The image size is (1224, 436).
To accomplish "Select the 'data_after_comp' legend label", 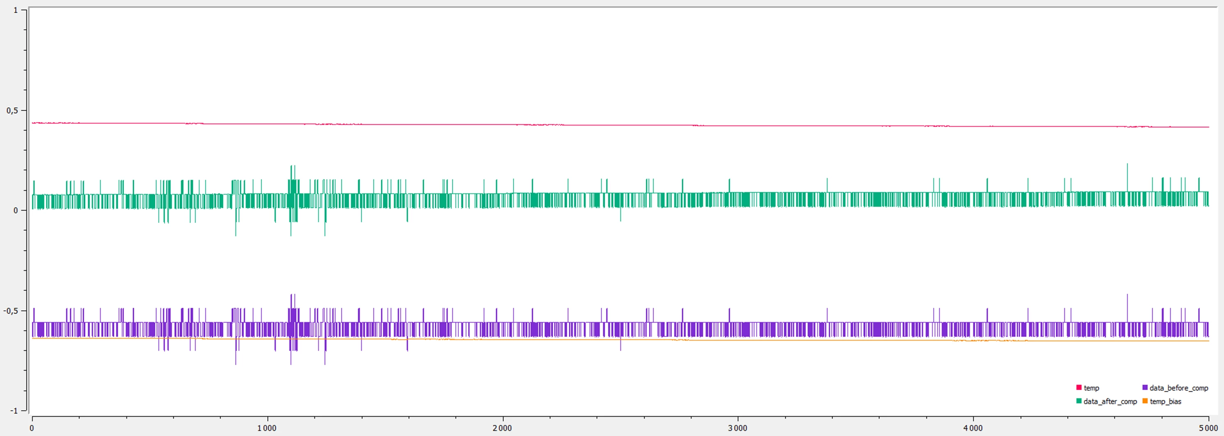I will 1110,401.
